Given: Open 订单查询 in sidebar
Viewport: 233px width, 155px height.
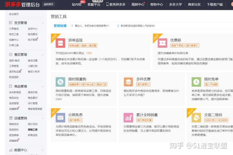Looking at the screenshot, I should (14, 29).
